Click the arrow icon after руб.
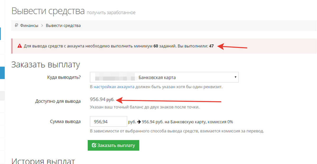This screenshot has height=164, width=317. 139,122
